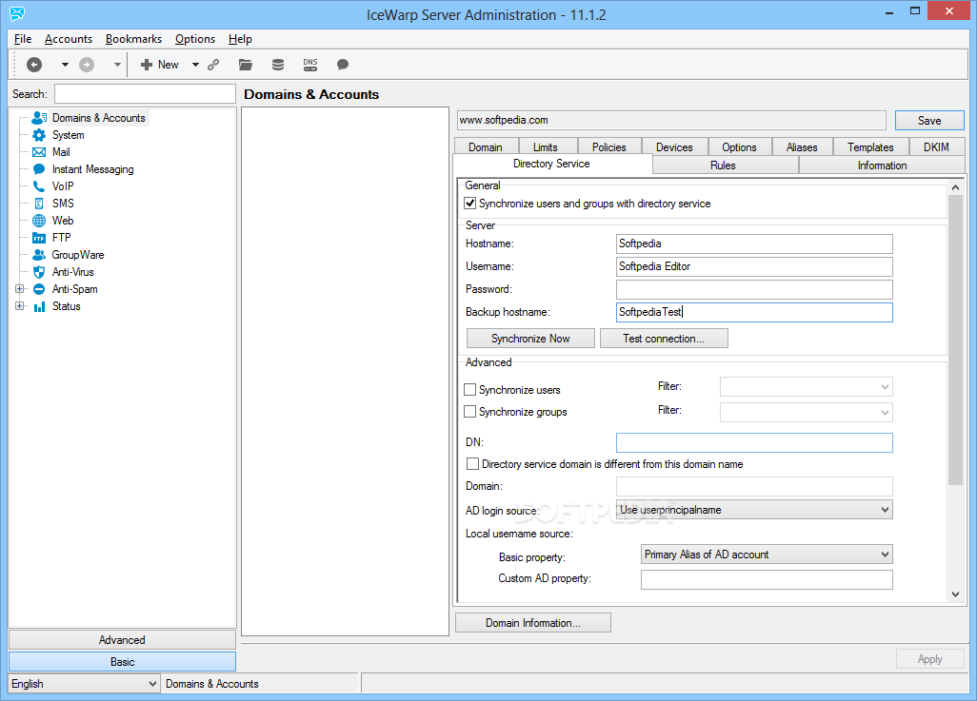Click the DNS tool toolbar icon
The width and height of the screenshot is (977, 701).
tap(310, 64)
